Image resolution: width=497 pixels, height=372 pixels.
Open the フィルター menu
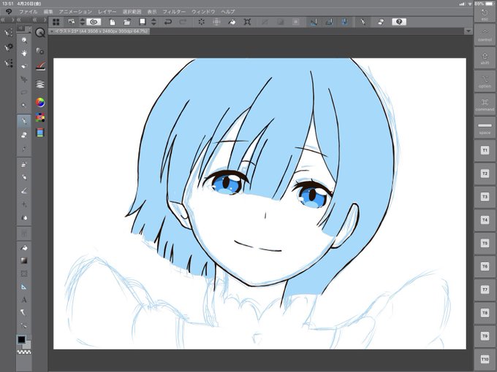click(174, 12)
